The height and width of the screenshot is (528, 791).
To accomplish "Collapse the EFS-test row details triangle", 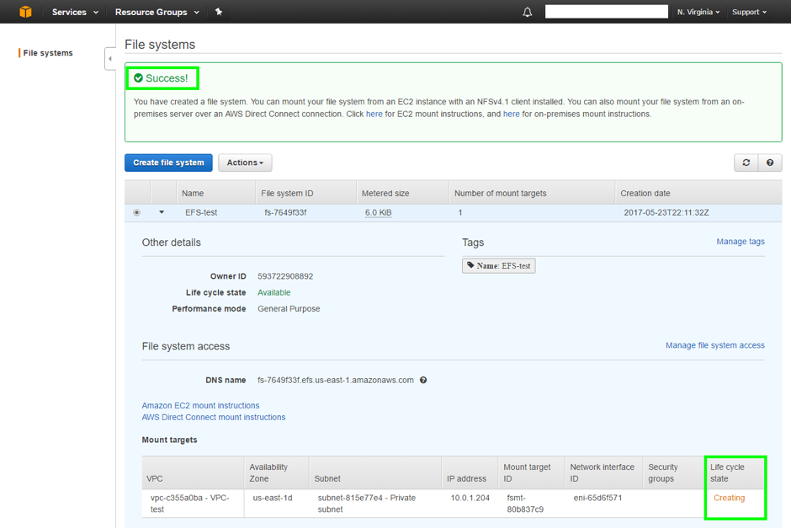I will 162,212.
